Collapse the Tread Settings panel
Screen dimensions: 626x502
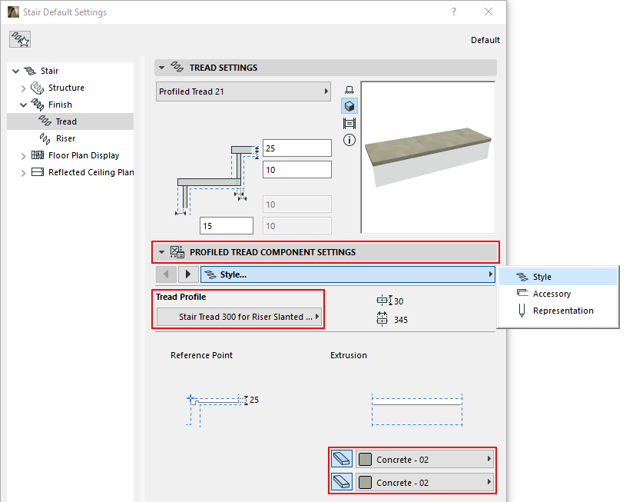pyautogui.click(x=161, y=68)
